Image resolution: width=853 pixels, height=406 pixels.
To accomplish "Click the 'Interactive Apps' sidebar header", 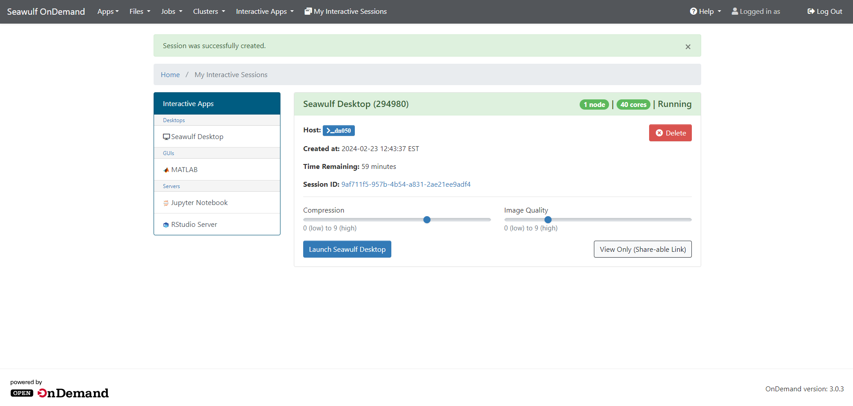I will click(217, 103).
